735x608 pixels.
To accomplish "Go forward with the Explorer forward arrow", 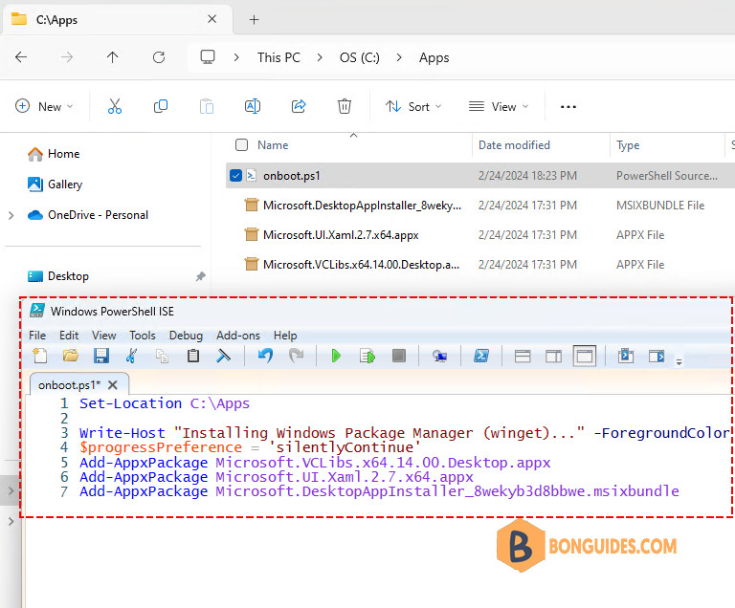I will click(x=67, y=57).
